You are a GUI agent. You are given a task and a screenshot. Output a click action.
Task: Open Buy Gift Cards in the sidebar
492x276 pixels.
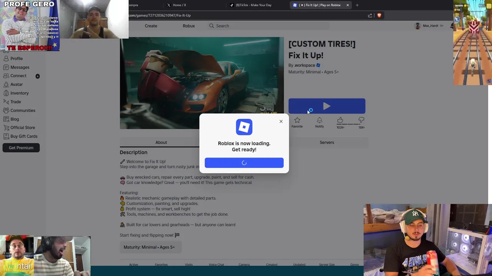point(24,136)
